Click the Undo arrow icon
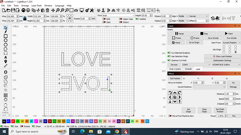This screenshot has width=241, height=135. [23, 10]
